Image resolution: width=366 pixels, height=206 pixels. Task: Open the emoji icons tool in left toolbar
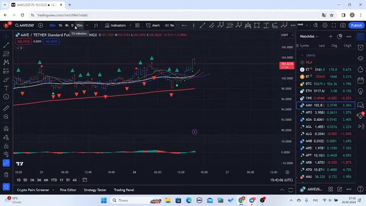[x=6, y=97]
